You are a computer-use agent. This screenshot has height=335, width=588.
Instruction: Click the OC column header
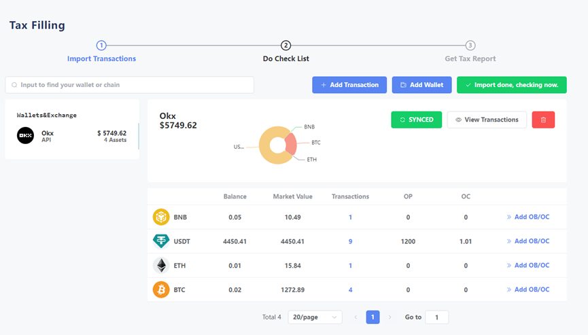(x=466, y=196)
